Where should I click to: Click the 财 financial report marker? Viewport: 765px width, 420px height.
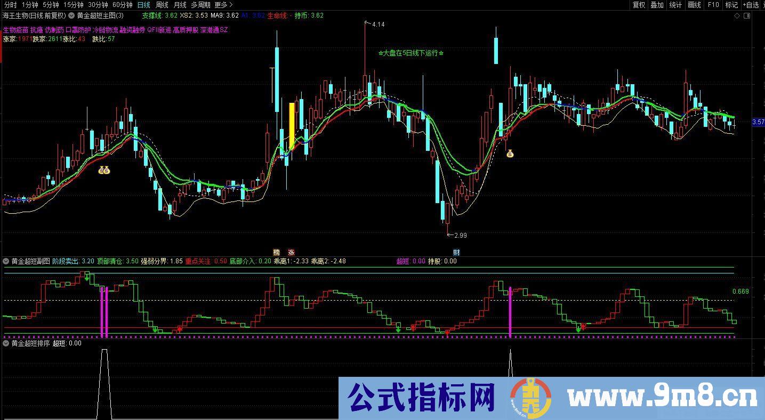(x=456, y=252)
